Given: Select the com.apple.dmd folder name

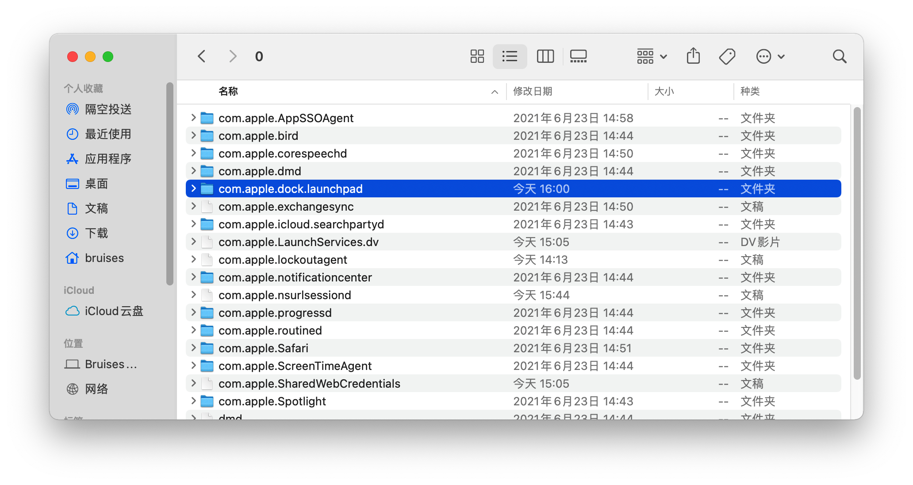Looking at the screenshot, I should tap(260, 171).
